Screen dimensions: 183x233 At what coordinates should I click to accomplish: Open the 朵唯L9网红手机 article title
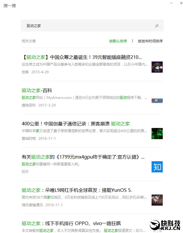[x=77, y=190]
